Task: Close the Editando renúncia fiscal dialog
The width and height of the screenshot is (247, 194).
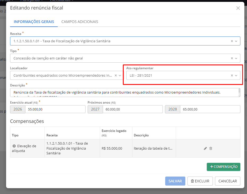Action: 238,8
